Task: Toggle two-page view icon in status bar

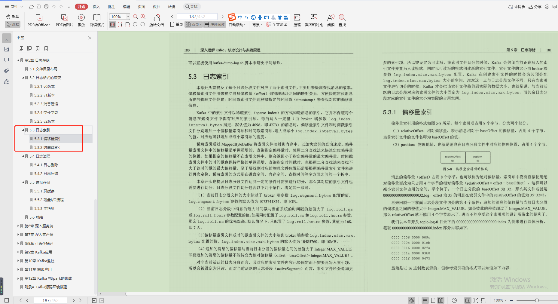Action: pos(441,300)
